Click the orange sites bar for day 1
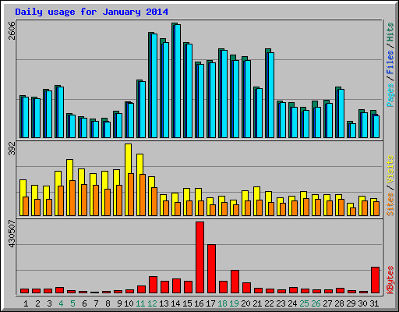399x312 pixels. (x=26, y=206)
